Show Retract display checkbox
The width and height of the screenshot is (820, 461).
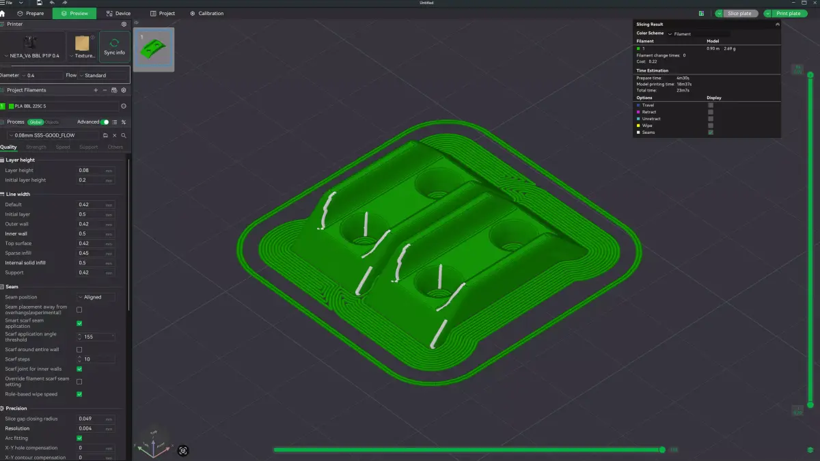pyautogui.click(x=711, y=112)
